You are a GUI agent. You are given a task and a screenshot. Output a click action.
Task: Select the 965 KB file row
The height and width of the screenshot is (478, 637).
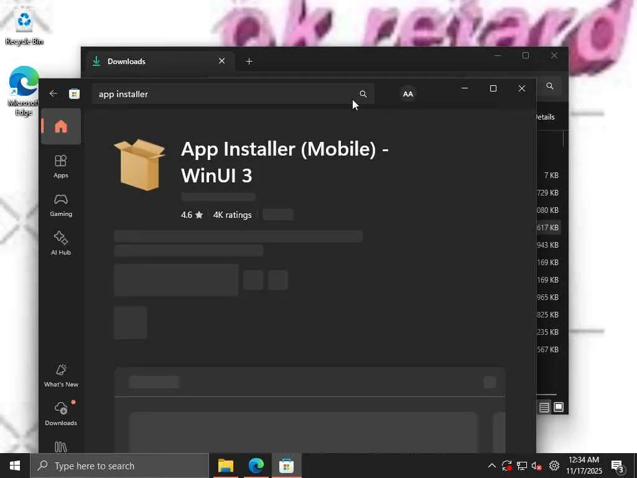point(549,298)
